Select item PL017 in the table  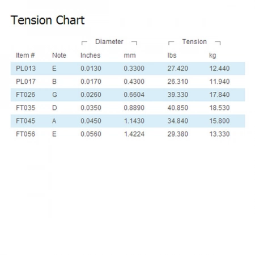26,82
